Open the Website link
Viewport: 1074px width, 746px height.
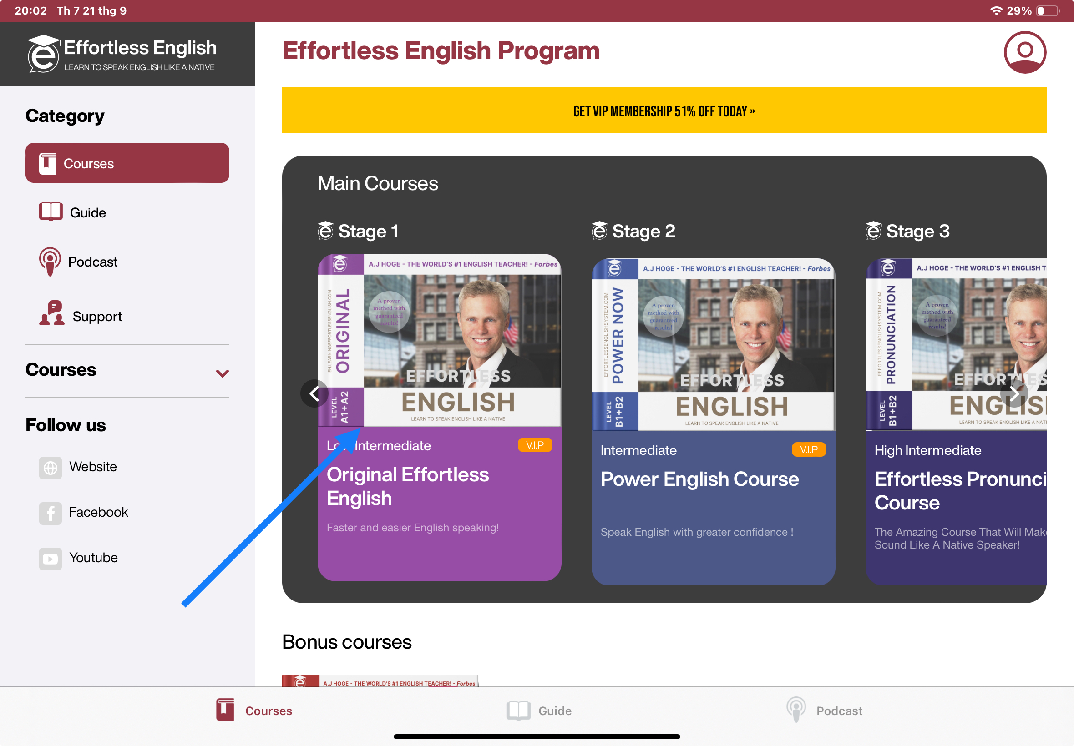point(93,467)
